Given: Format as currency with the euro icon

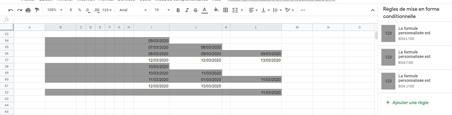Looking at the screenshot, I should [x=71, y=10].
